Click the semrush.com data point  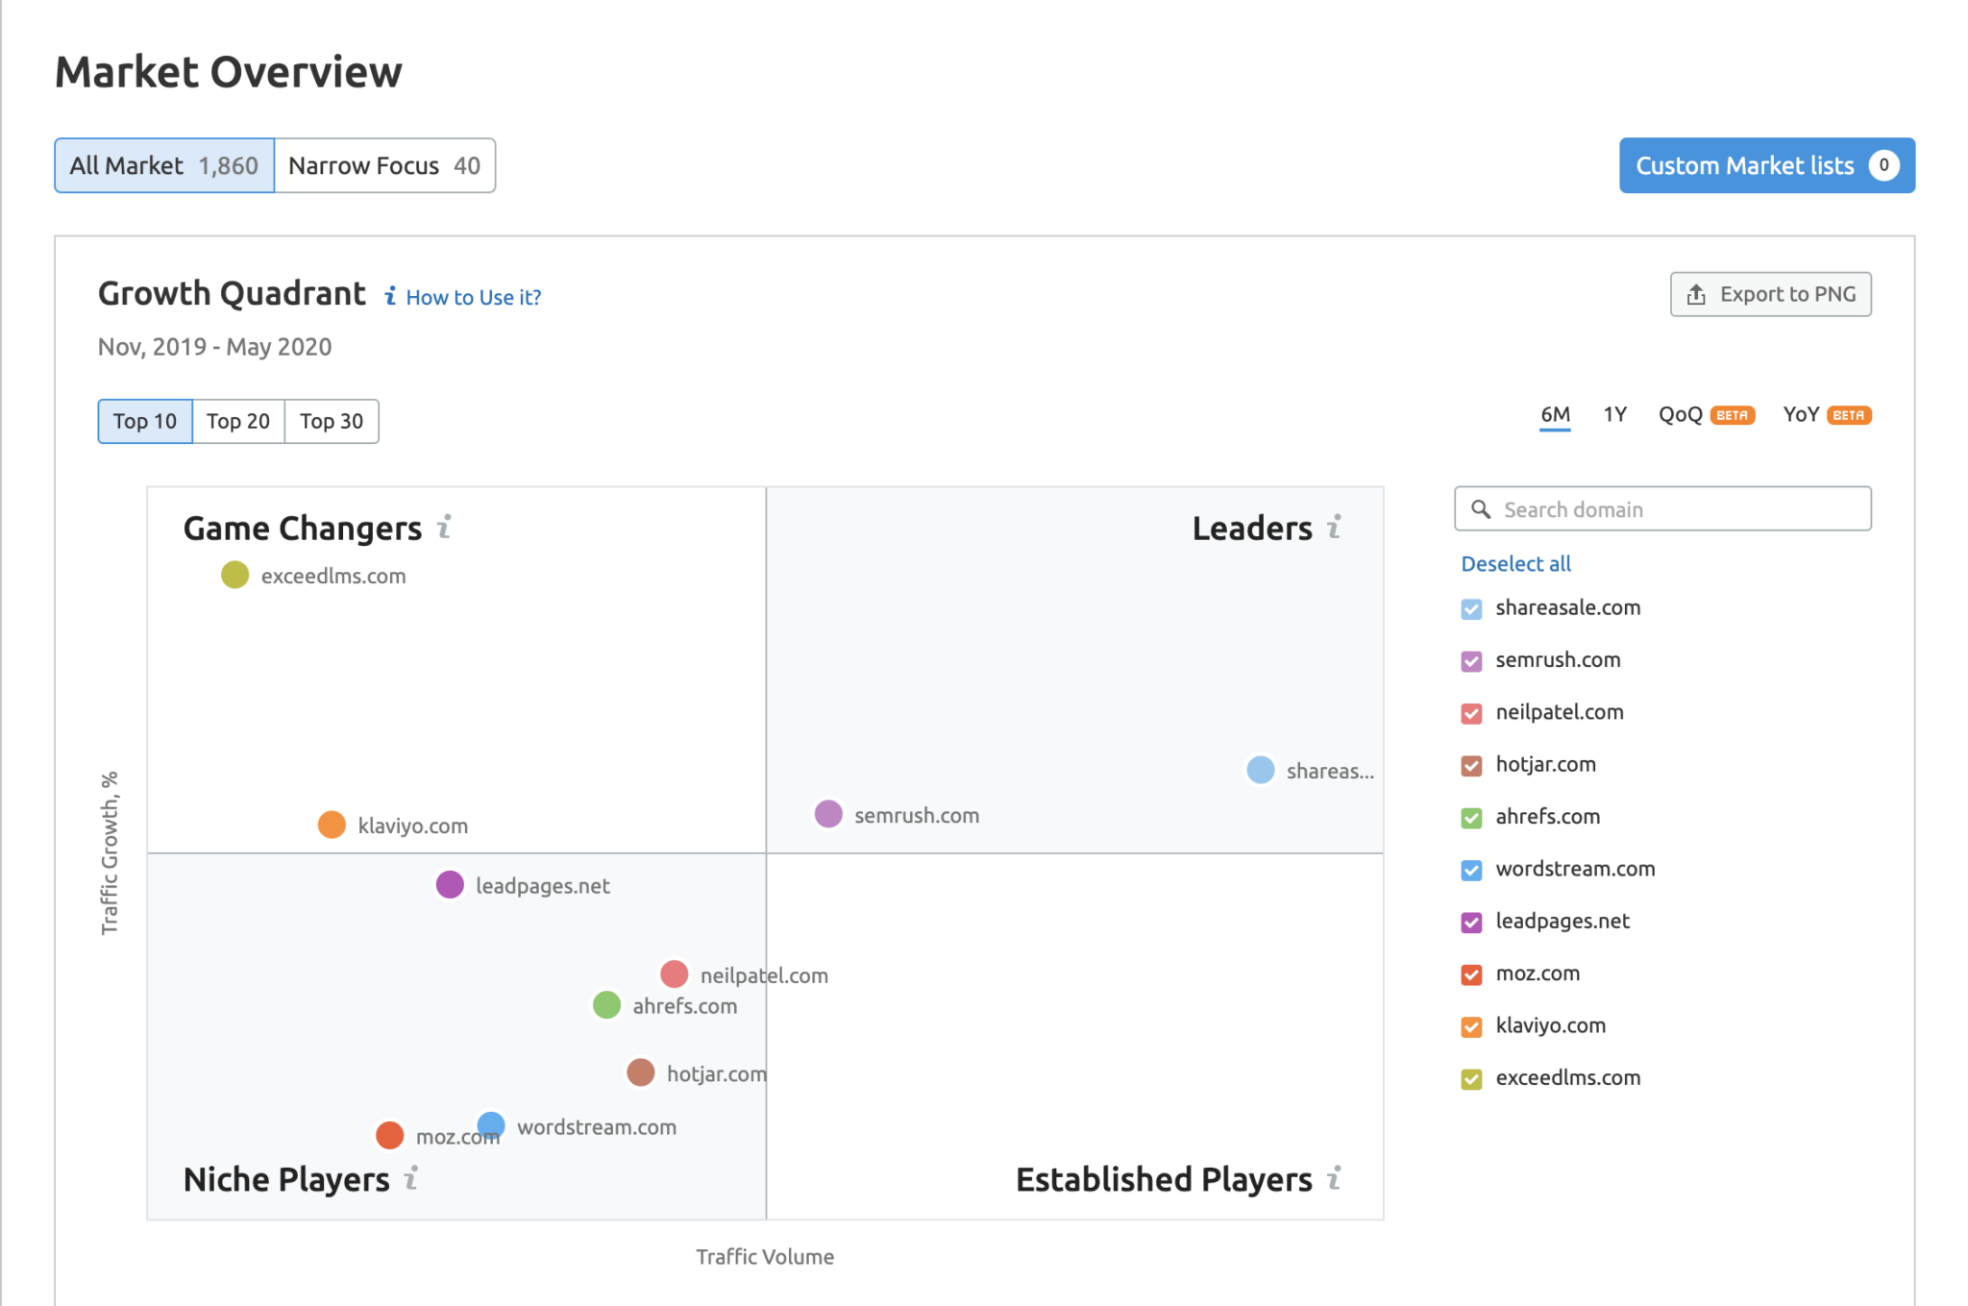828,814
